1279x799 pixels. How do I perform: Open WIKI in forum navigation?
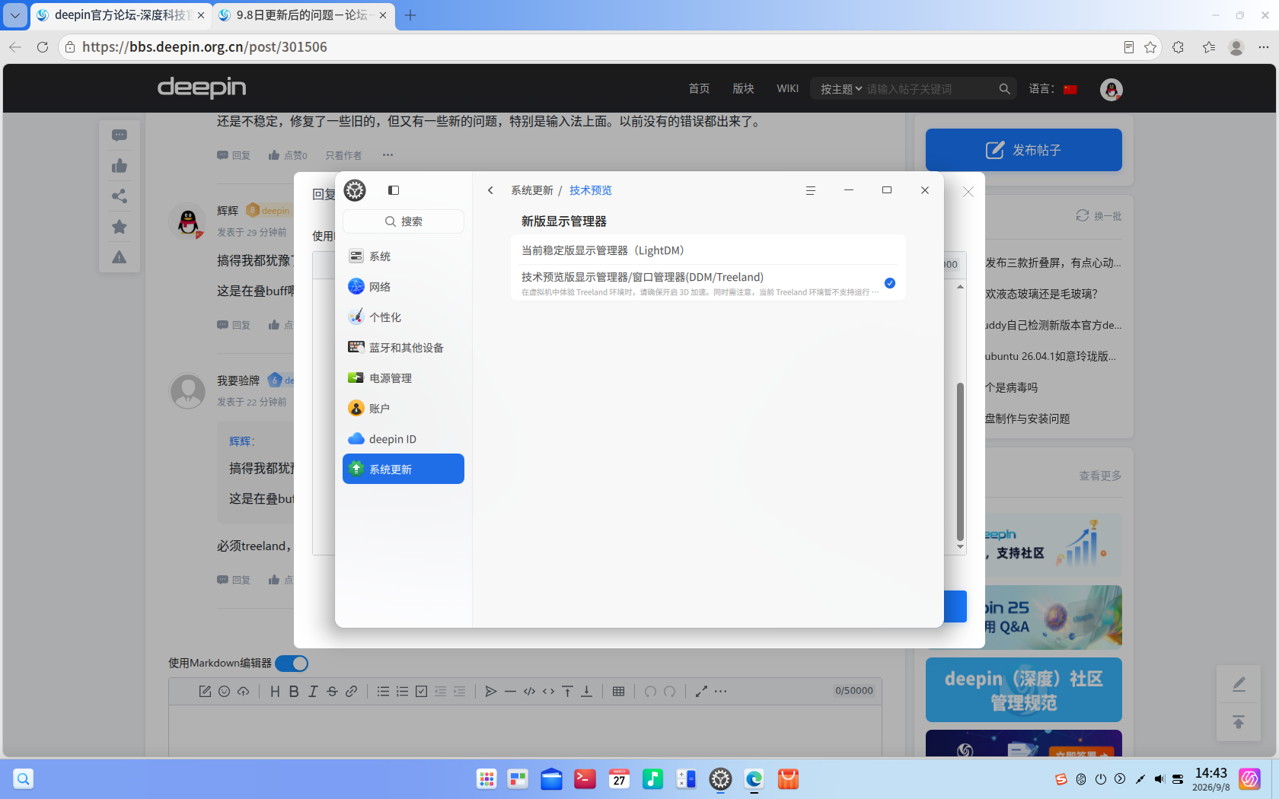[x=788, y=89]
